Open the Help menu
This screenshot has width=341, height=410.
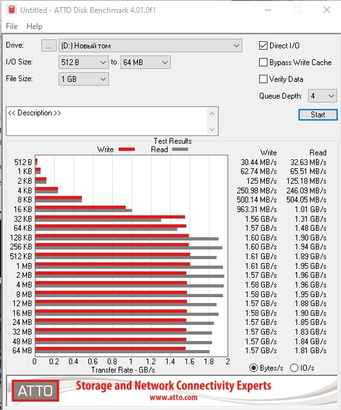tap(34, 26)
